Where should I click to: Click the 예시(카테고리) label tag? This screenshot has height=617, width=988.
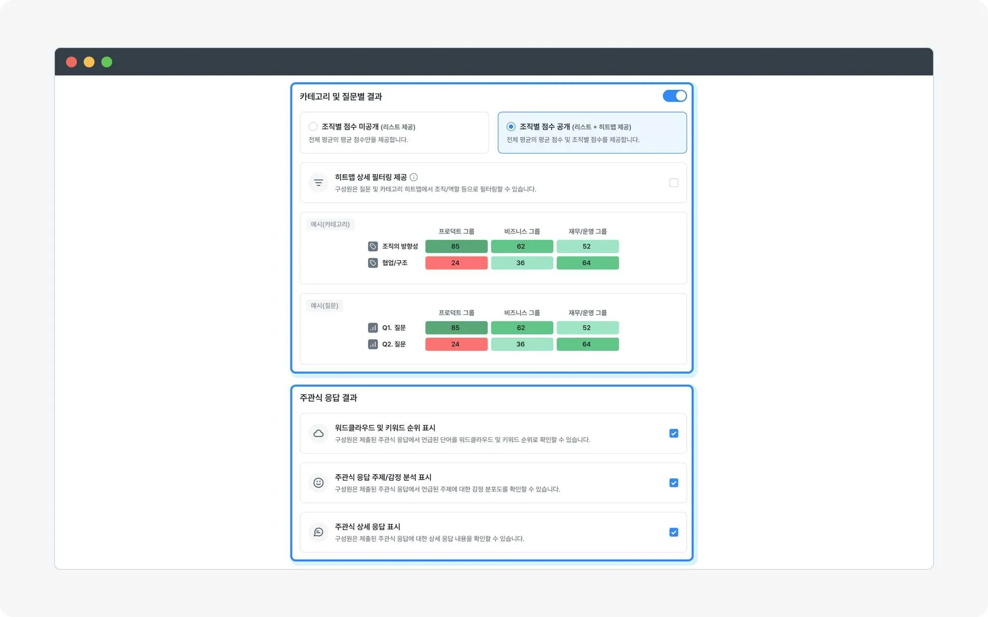[x=330, y=225]
